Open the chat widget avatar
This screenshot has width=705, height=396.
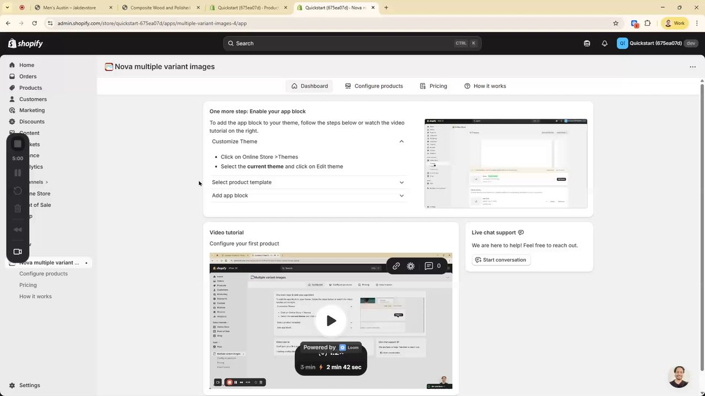tap(679, 377)
